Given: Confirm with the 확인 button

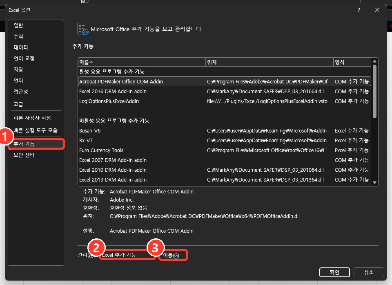Looking at the screenshot, I should tap(334, 272).
